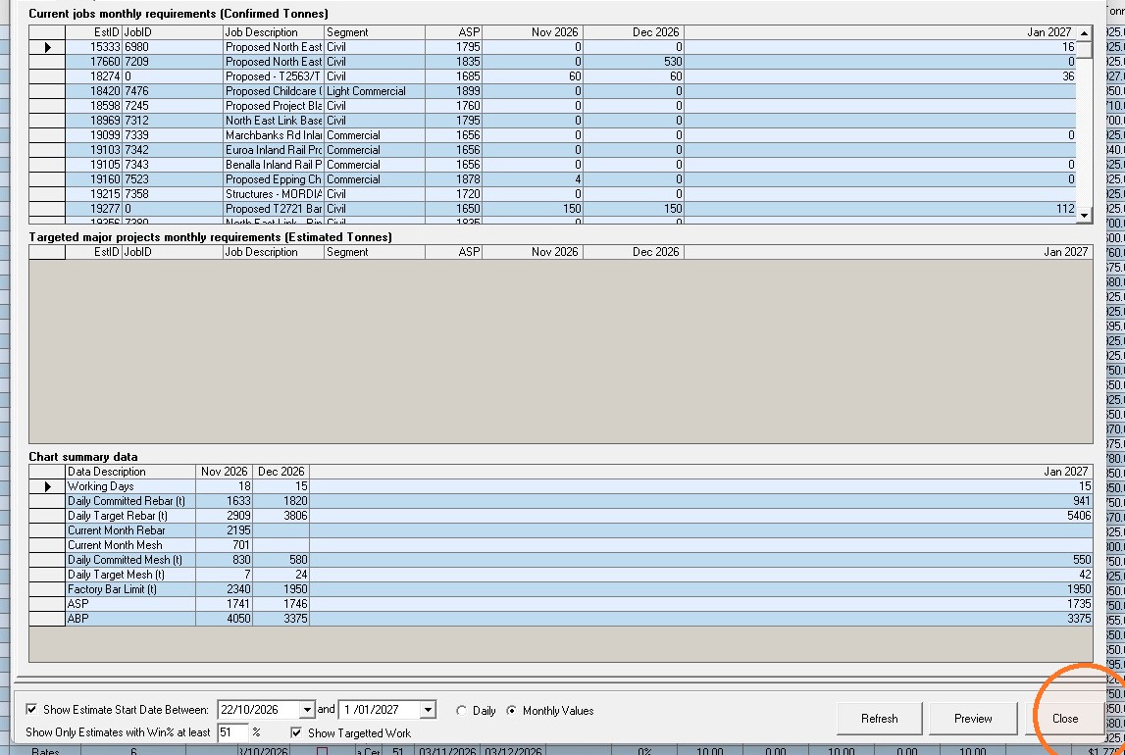Select JobID 7476 cell
Image resolution: width=1125 pixels, height=755 pixels.
pyautogui.click(x=173, y=91)
